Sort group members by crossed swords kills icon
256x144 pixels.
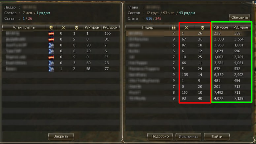tap(63, 28)
